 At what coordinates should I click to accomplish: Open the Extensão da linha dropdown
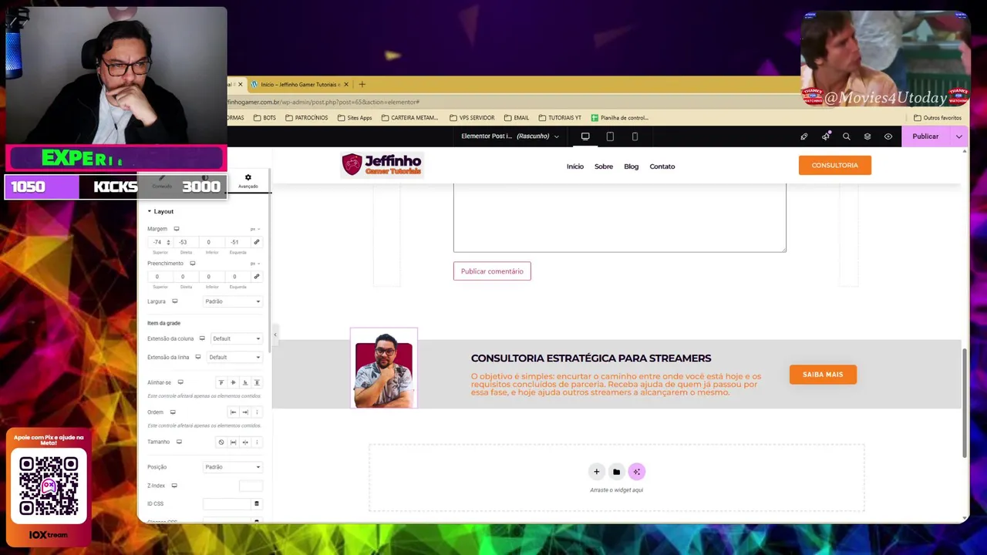(x=234, y=357)
